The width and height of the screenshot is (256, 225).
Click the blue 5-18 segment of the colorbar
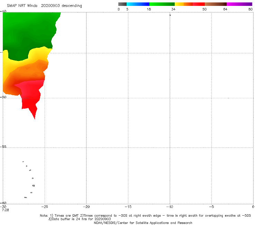(x=138, y=4)
